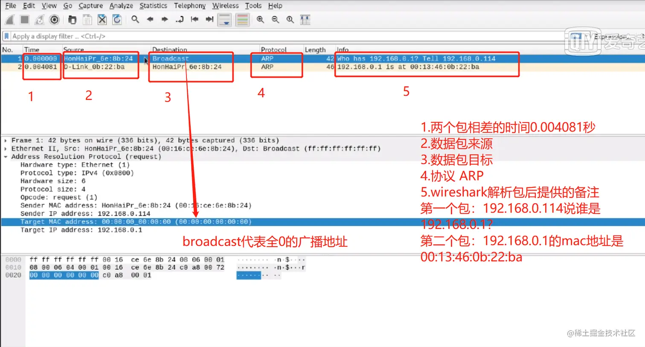The width and height of the screenshot is (645, 347).
Task: Sort by the No. column header
Action: [x=7, y=50]
